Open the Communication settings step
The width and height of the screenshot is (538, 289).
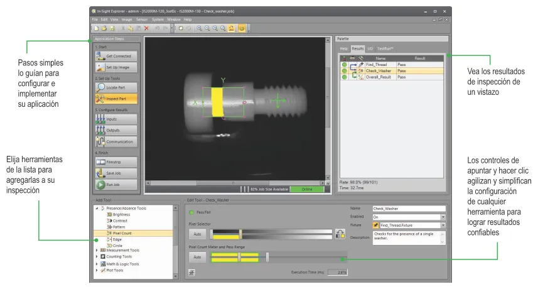pyautogui.click(x=100, y=141)
